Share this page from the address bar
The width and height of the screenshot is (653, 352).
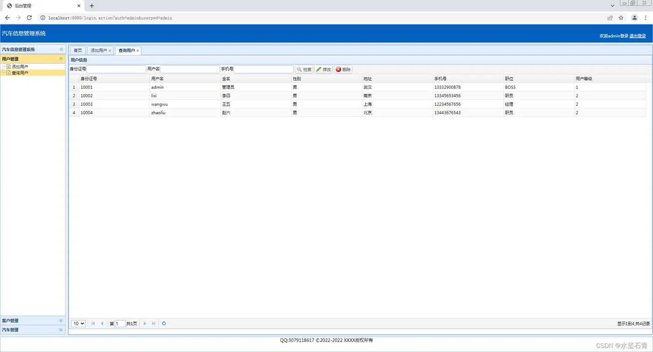click(610, 18)
